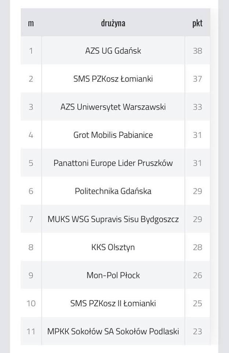Click the 'pkt' column header
This screenshot has height=353, width=229.
[x=197, y=23]
